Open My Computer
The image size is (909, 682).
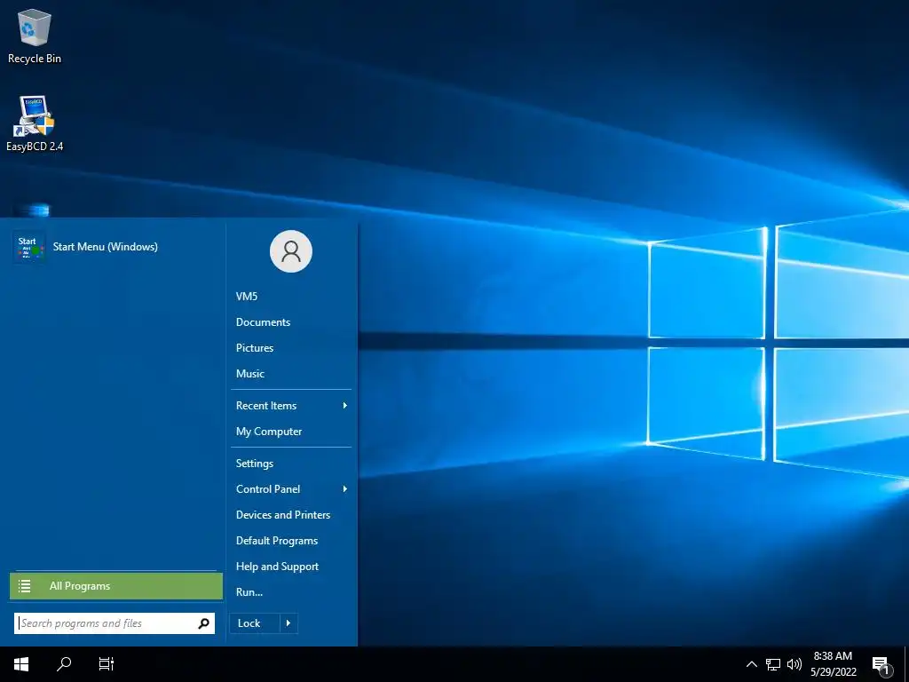(268, 432)
